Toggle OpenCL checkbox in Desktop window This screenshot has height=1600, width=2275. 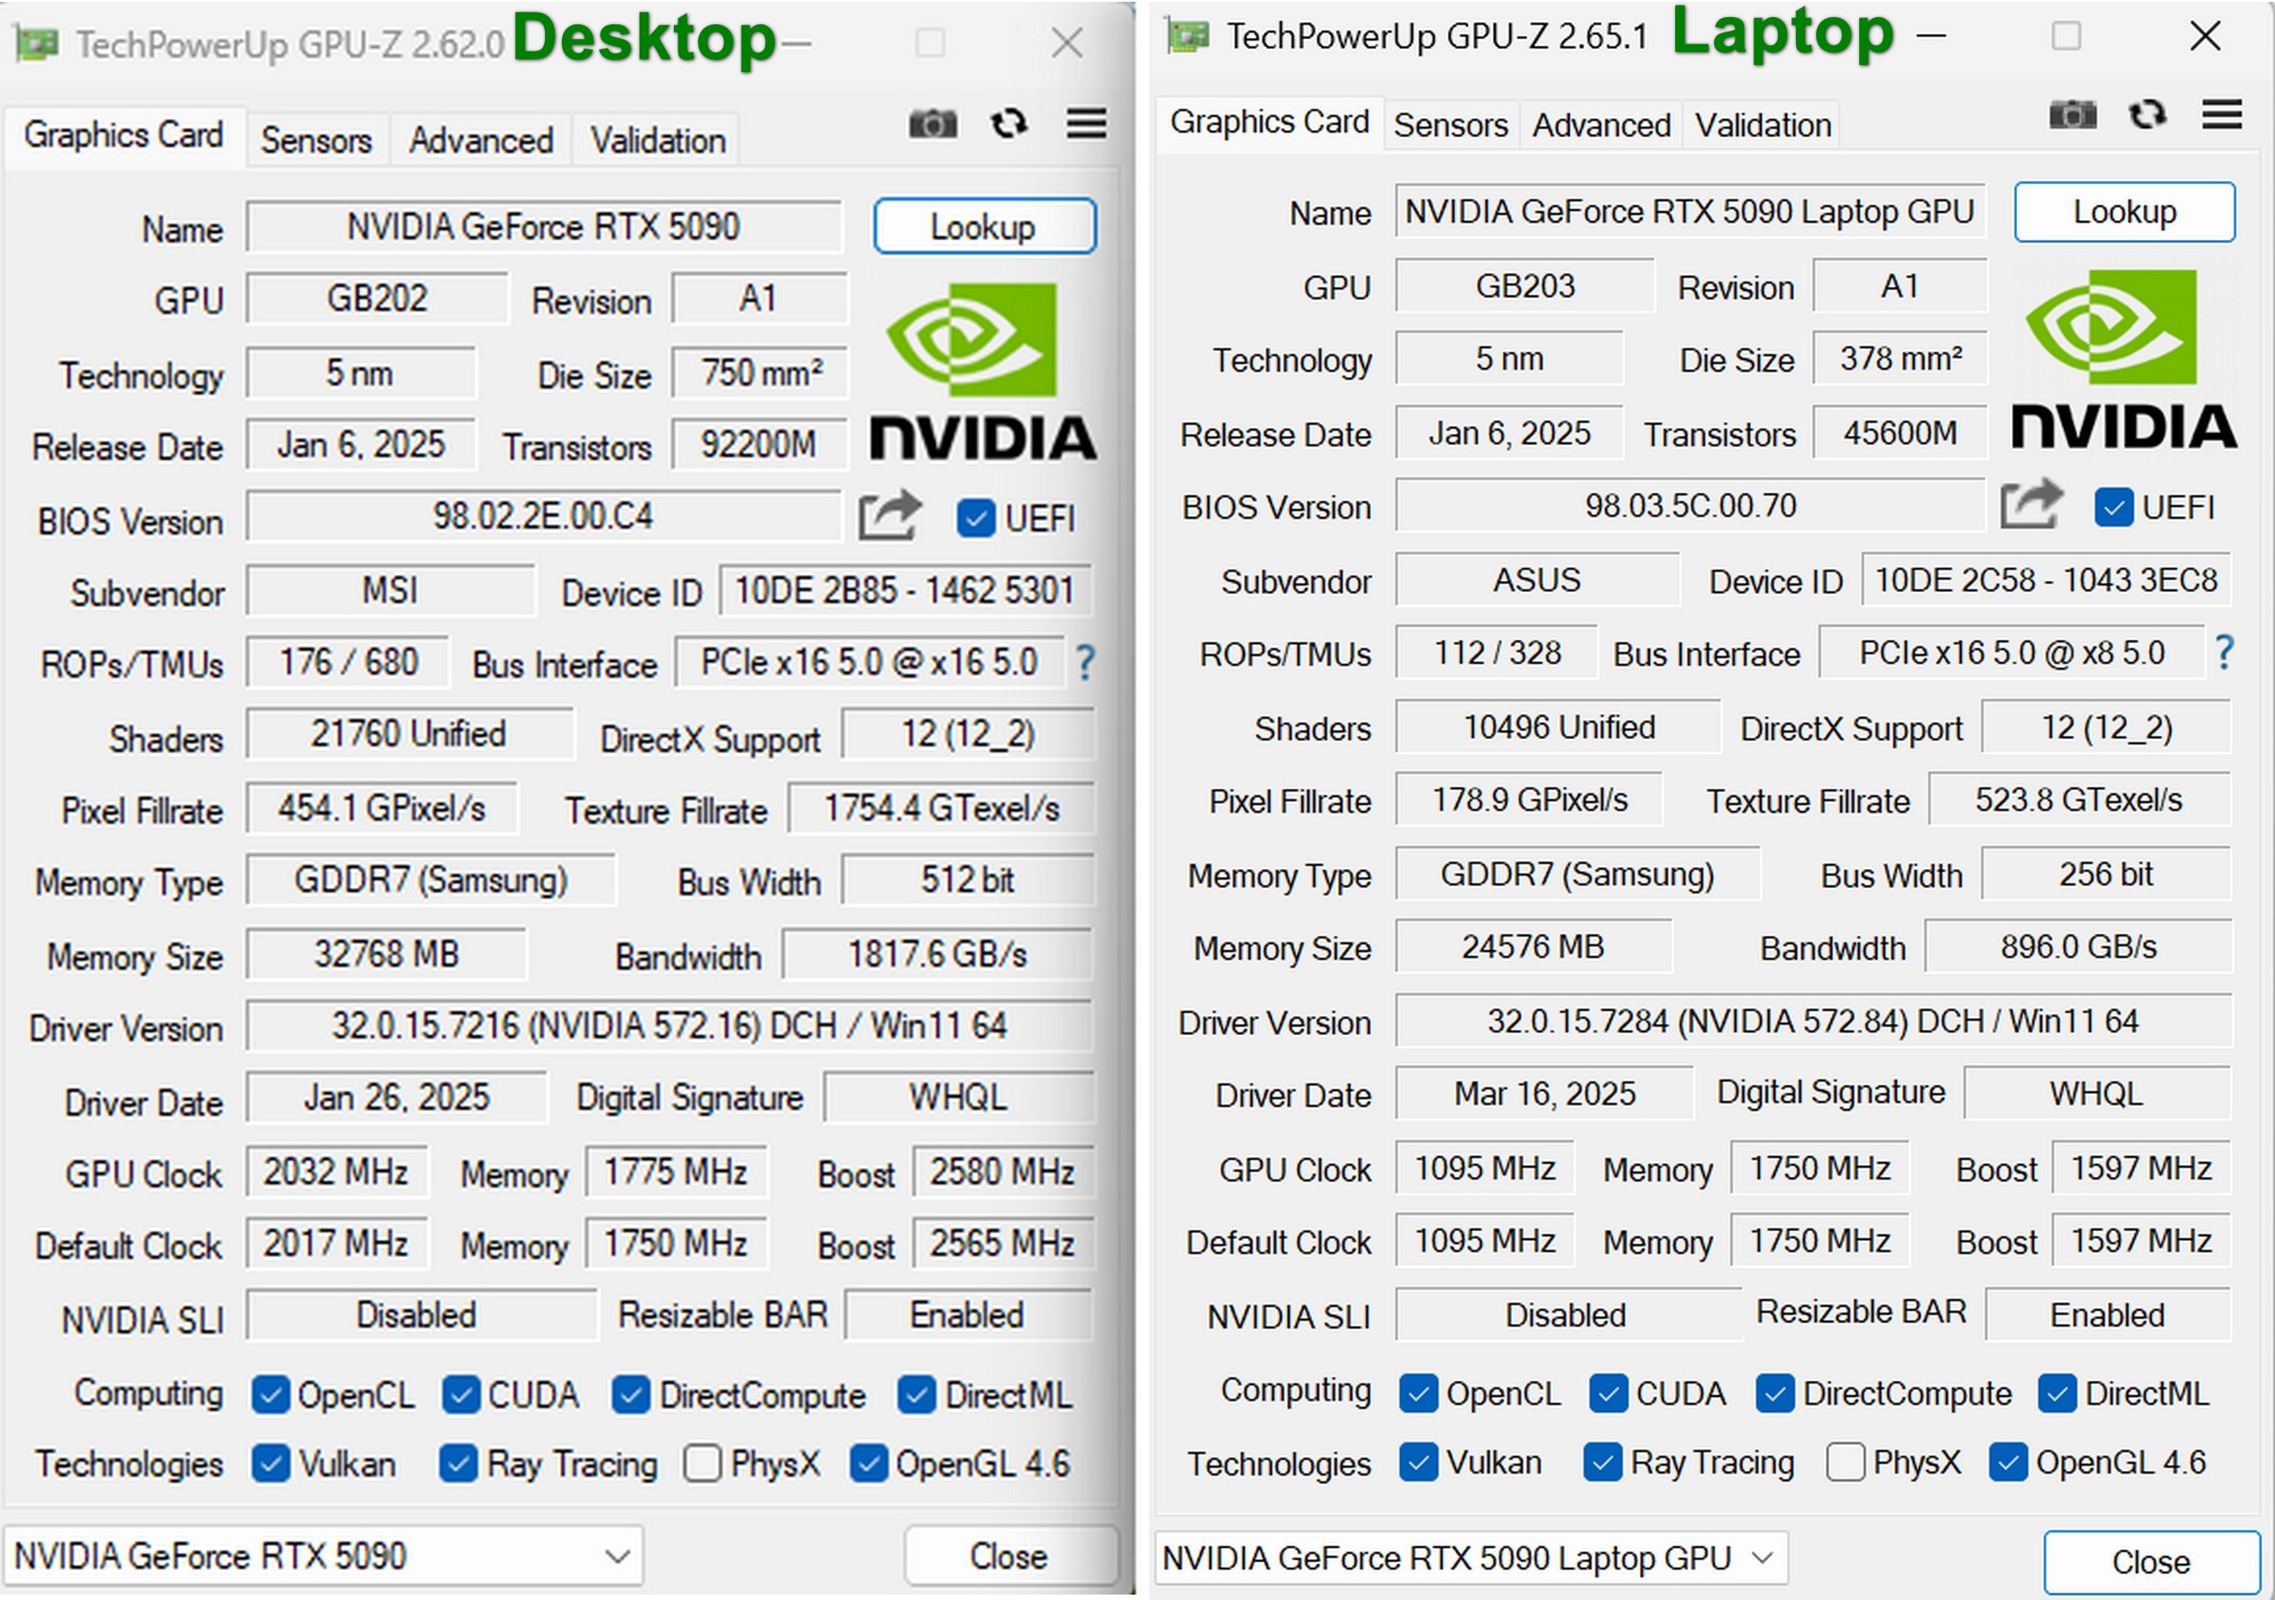271,1395
